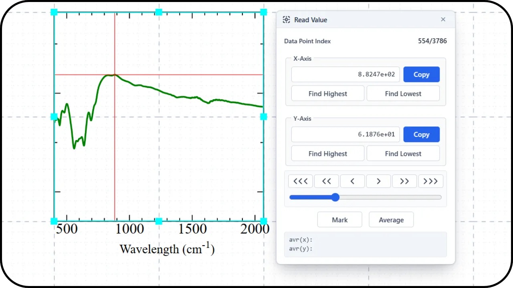Click the 1000 tick label on plot
Viewport: 513px width, 288px height.
pos(129,229)
